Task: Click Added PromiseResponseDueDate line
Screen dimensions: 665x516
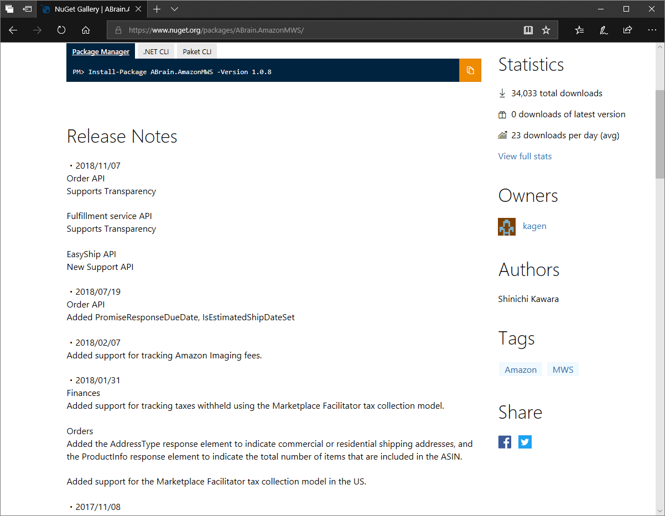Action: [x=180, y=317]
